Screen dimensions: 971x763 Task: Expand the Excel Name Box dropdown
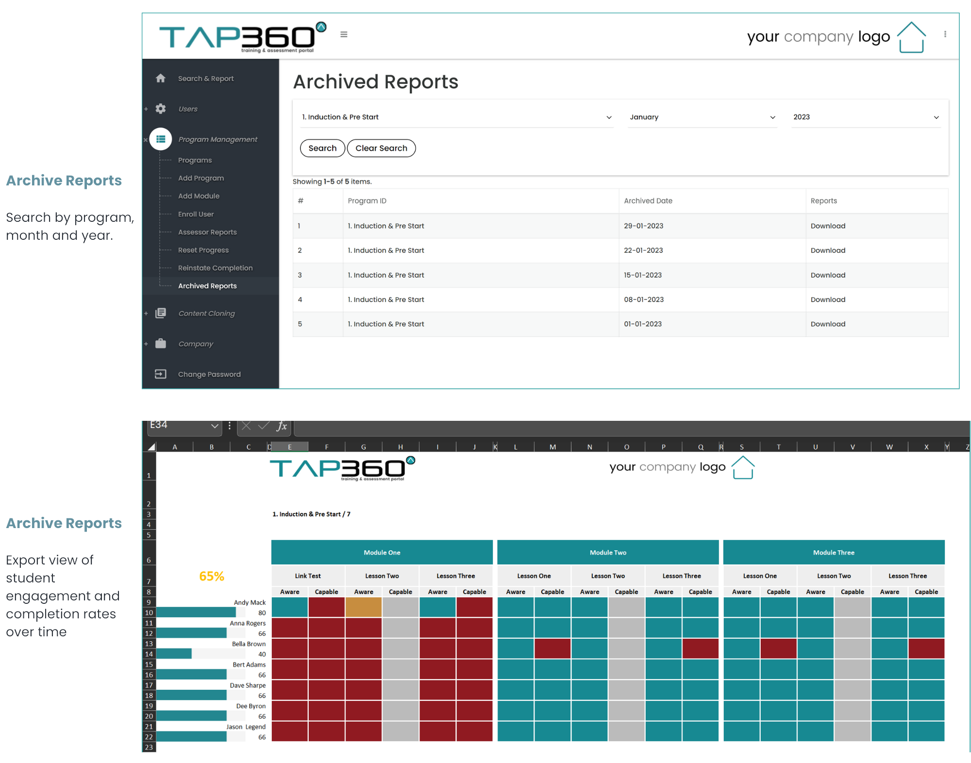click(215, 426)
